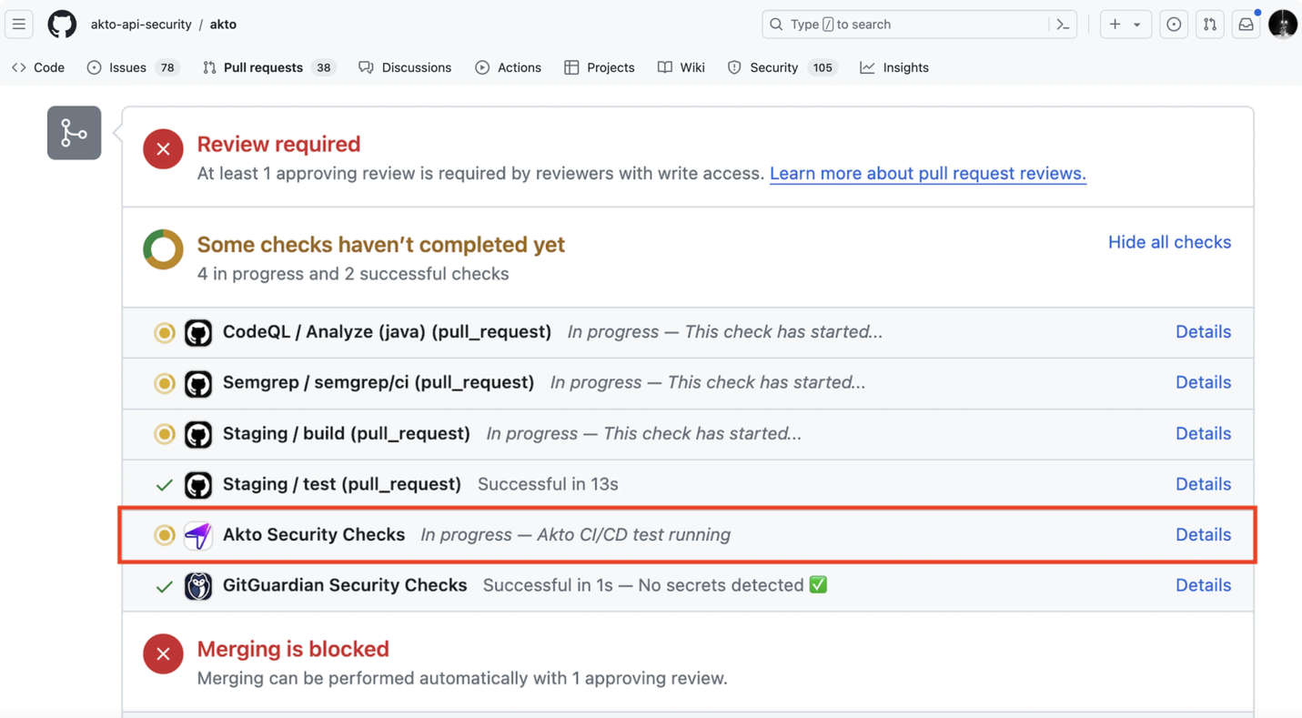Click the Semgrep in-progress status indicator
This screenshot has height=718, width=1302.
pyautogui.click(x=165, y=384)
